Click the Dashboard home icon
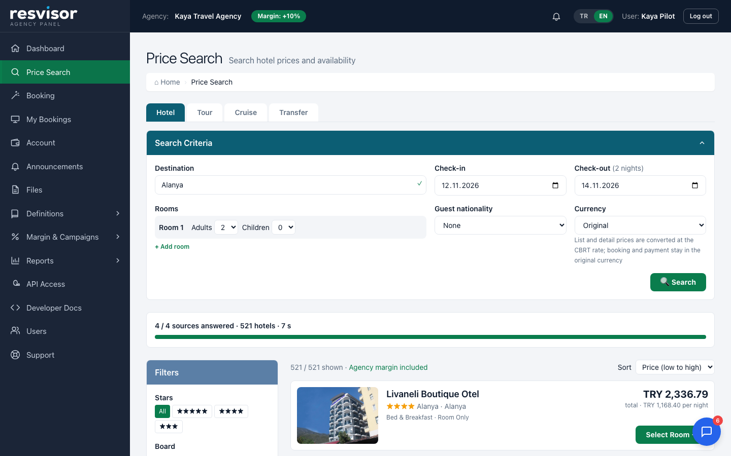 [15, 48]
